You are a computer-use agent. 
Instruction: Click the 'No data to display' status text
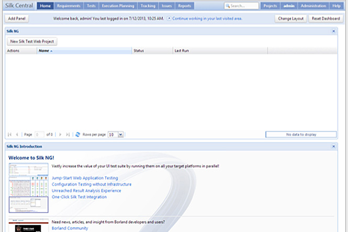301,134
